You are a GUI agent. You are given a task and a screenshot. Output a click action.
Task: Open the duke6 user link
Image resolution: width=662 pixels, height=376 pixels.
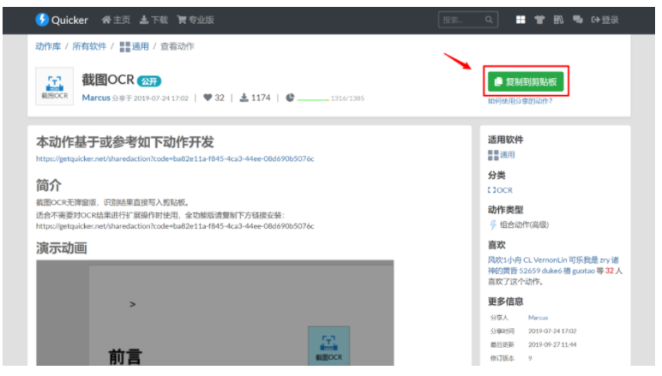pyautogui.click(x=551, y=271)
